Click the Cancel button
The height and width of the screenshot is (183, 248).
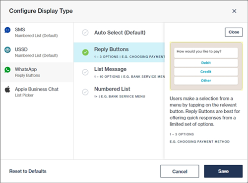pos(180,171)
